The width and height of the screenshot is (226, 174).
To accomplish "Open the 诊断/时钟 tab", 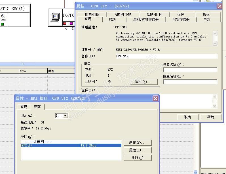I will coord(154,14).
